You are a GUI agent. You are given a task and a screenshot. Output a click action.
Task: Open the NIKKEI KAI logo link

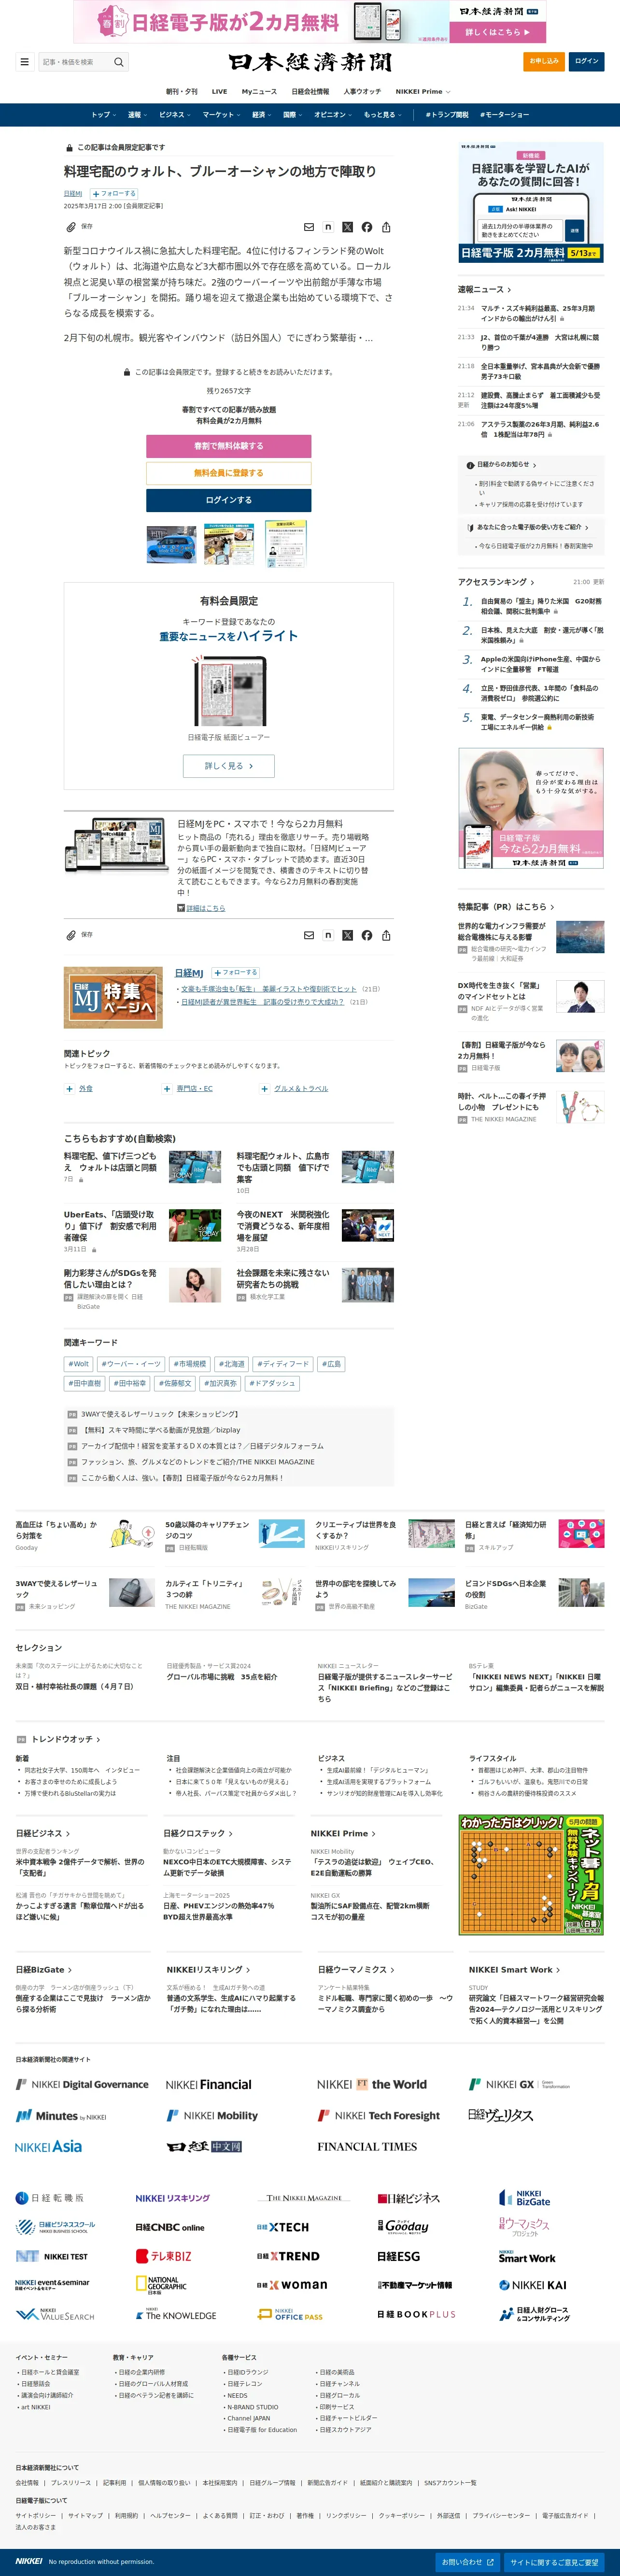pos(533,2285)
